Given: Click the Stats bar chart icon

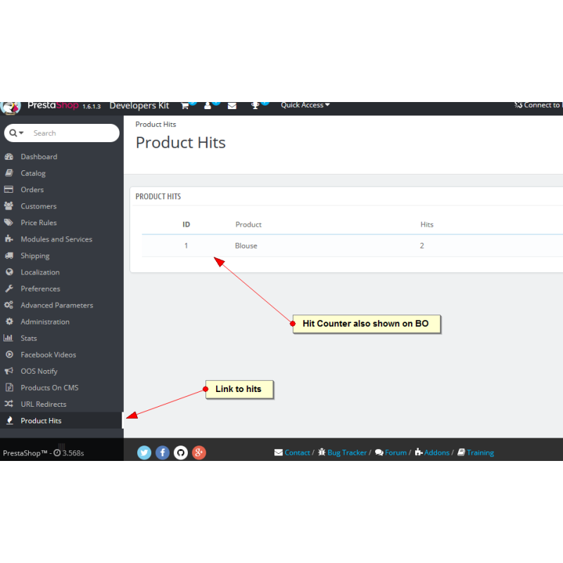Looking at the screenshot, I should [8, 338].
